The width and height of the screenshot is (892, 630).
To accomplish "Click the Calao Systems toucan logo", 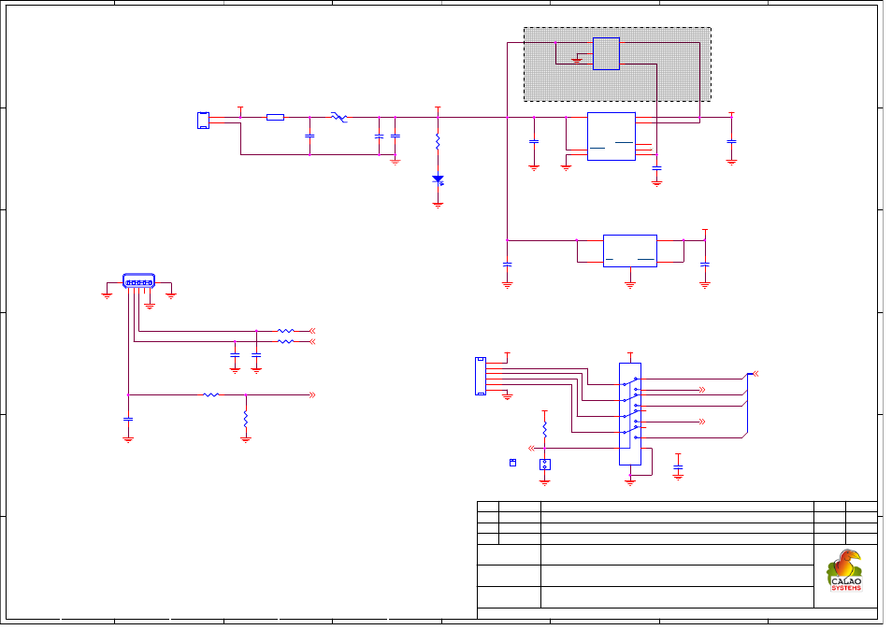I will point(846,571).
